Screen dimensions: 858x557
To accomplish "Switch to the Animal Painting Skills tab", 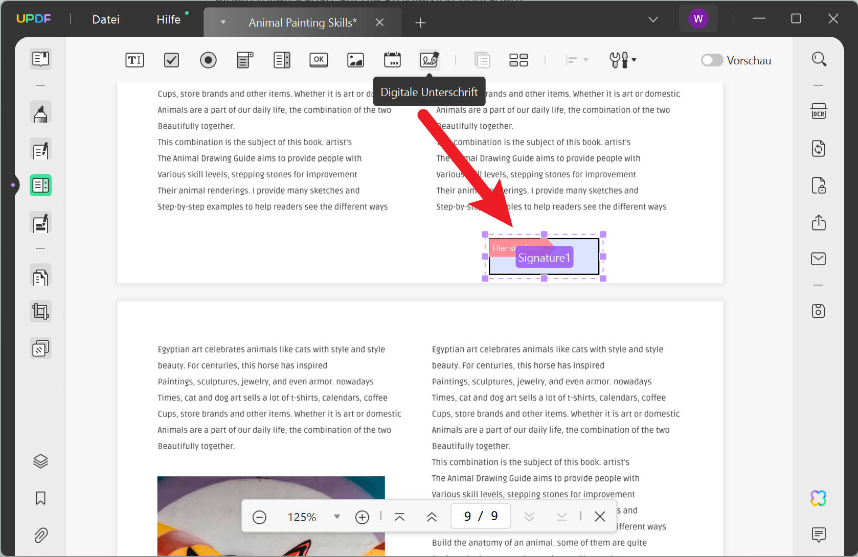I will pos(302,22).
